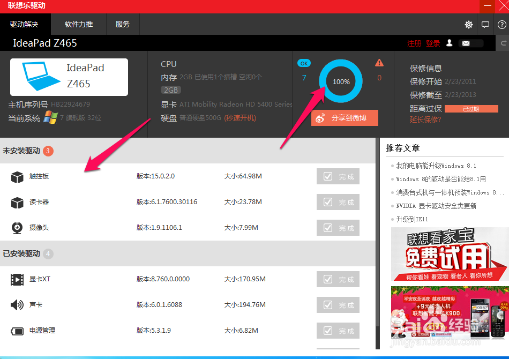Toggle the 完成 checkbox for the sound card
The width and height of the screenshot is (509, 359).
pos(328,304)
